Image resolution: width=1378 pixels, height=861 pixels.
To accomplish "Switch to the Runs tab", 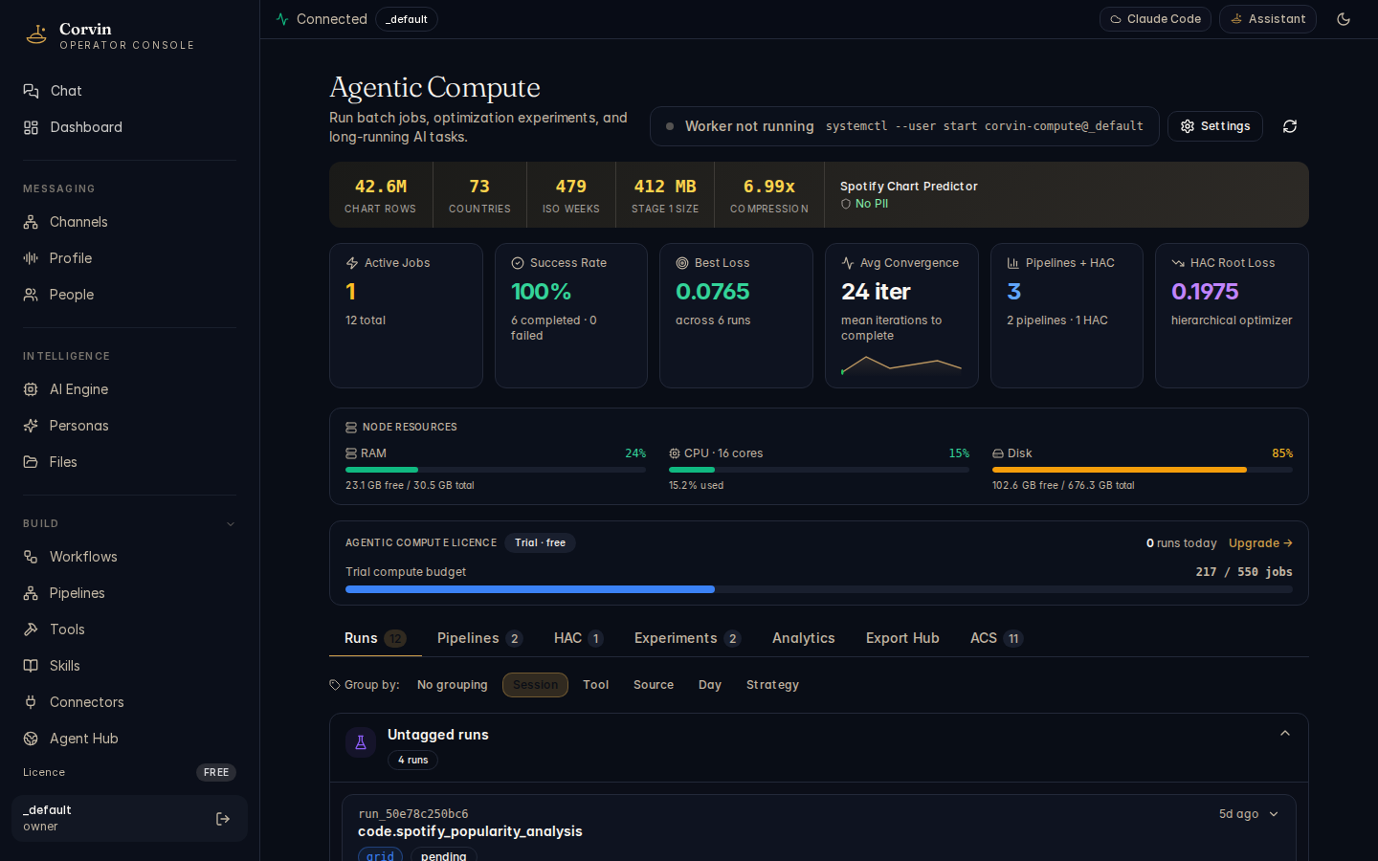I will click(x=375, y=638).
